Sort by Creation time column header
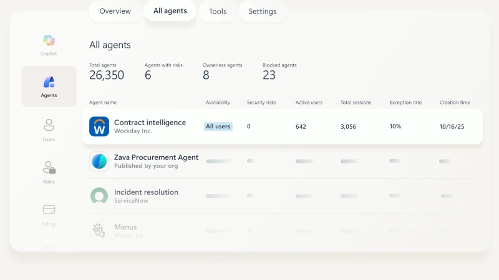 tap(455, 103)
